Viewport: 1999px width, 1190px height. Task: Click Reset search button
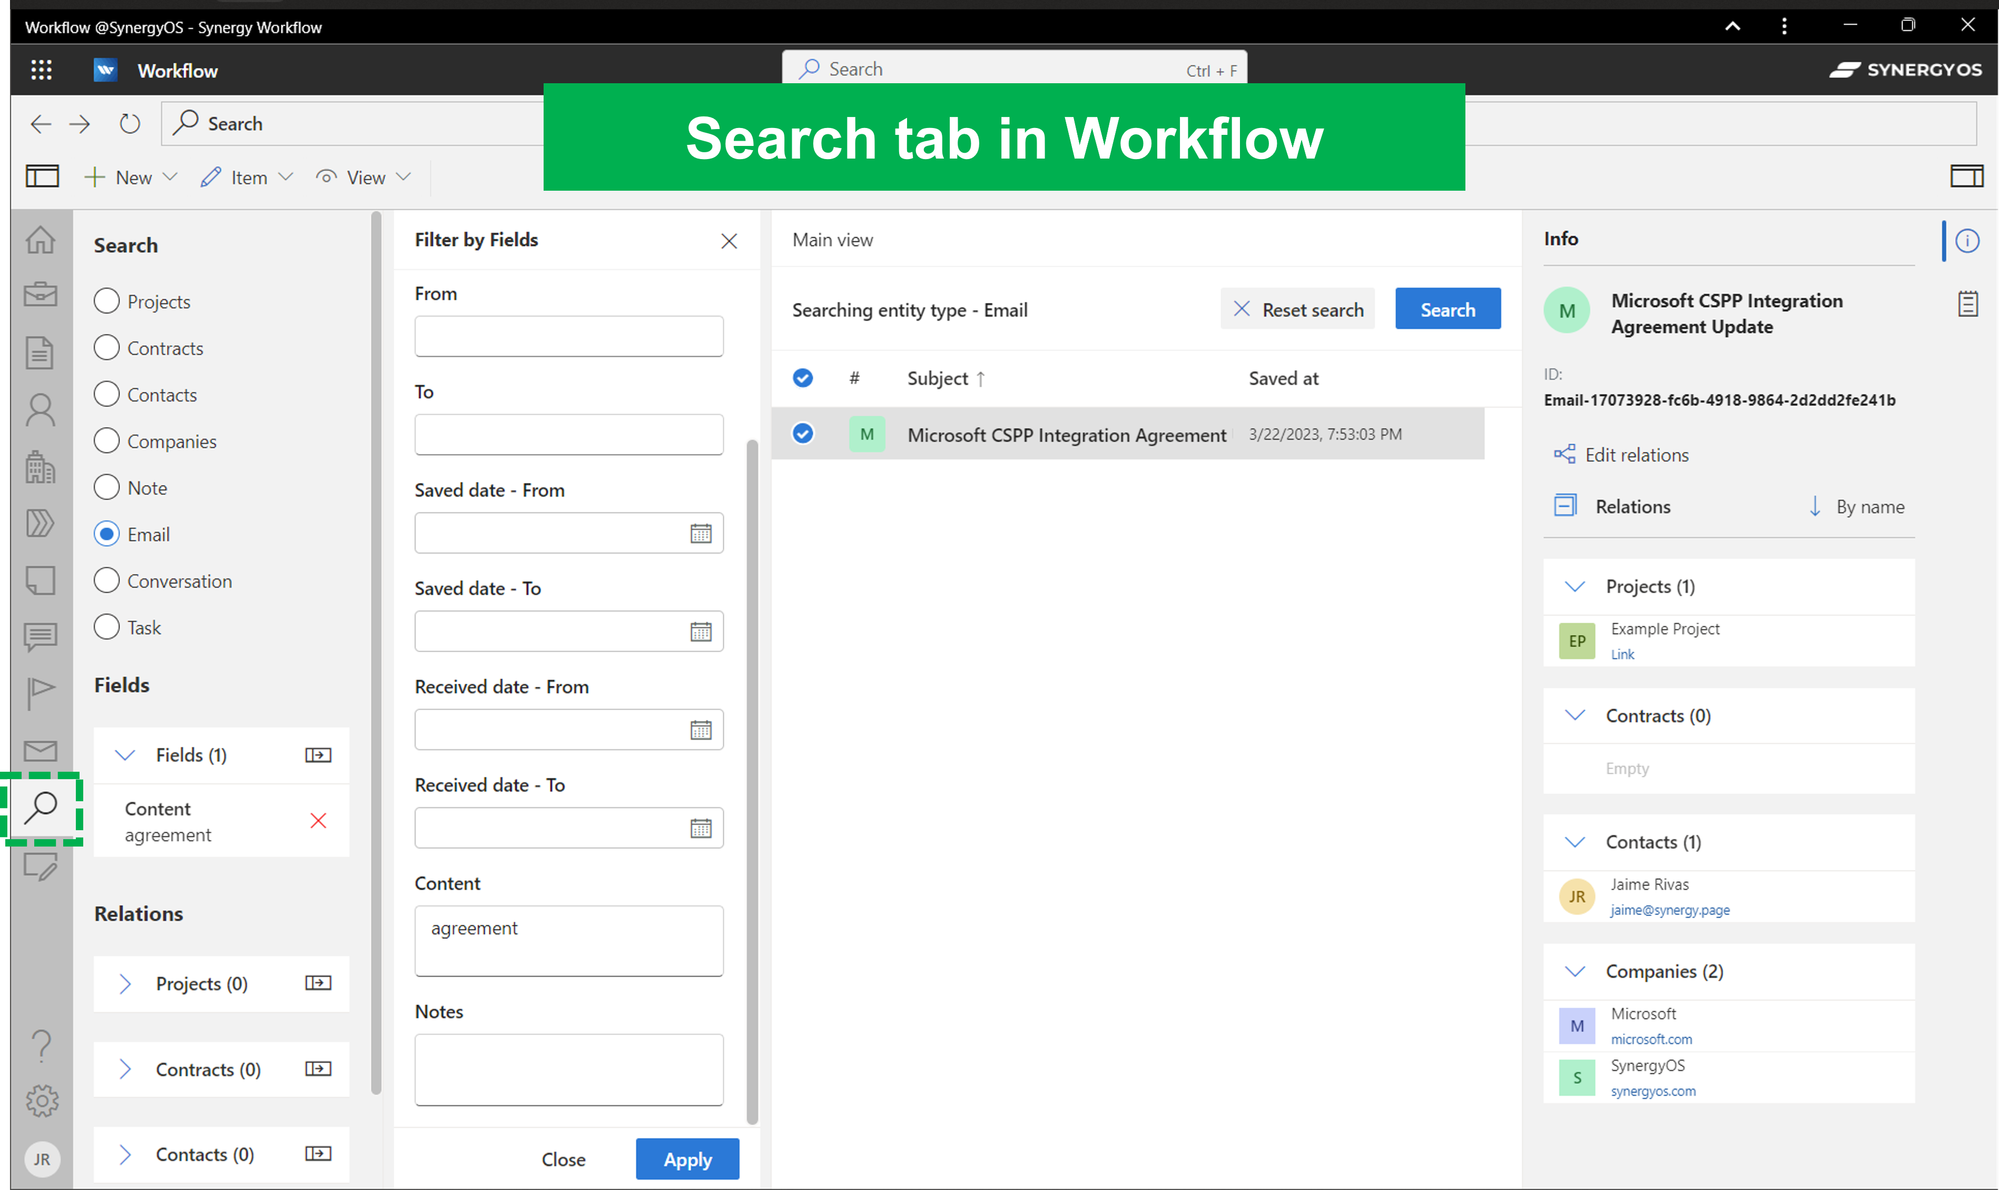coord(1297,309)
